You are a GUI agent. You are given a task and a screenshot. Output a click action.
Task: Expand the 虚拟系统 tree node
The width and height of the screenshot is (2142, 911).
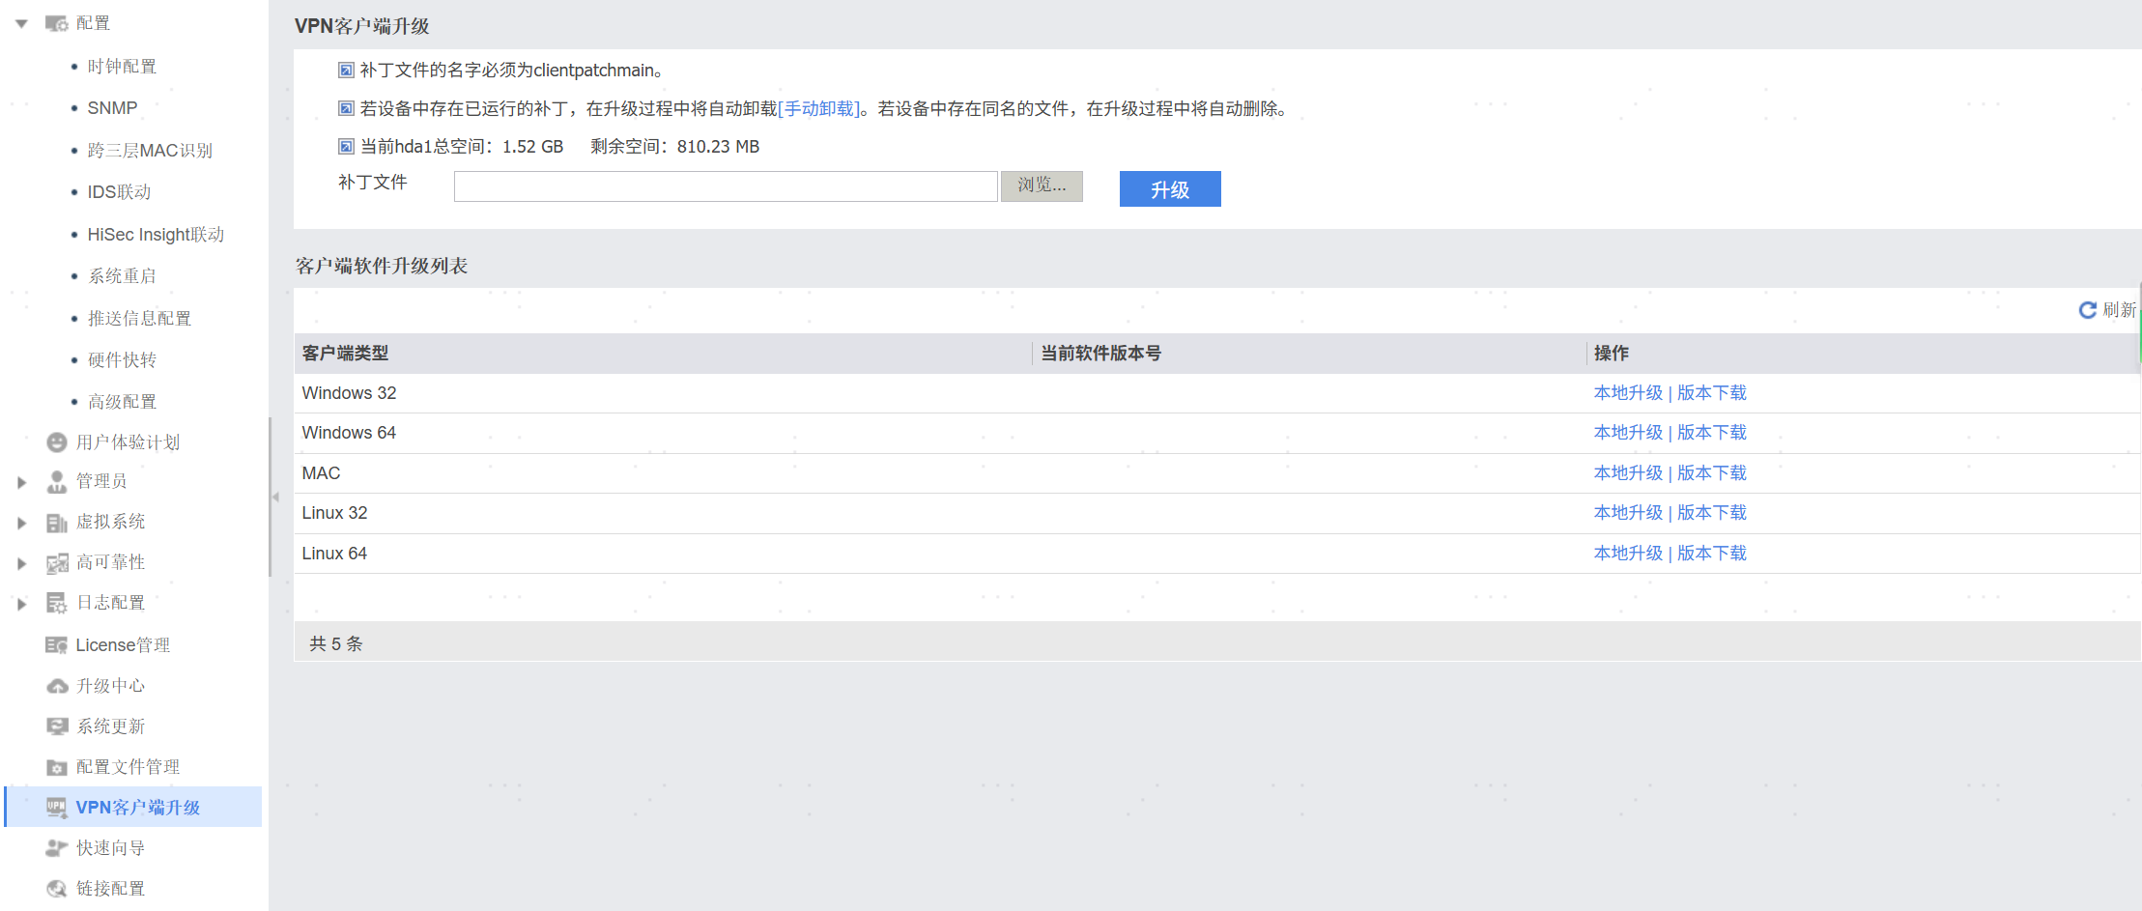pyautogui.click(x=21, y=523)
